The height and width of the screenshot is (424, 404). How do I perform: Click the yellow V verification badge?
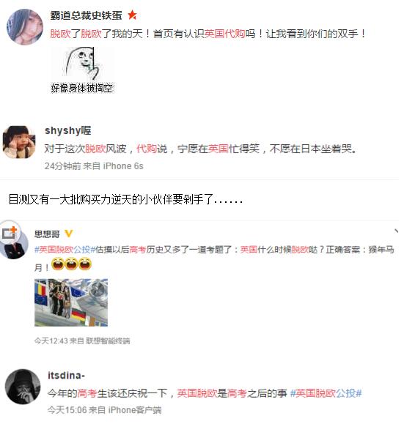click(69, 234)
